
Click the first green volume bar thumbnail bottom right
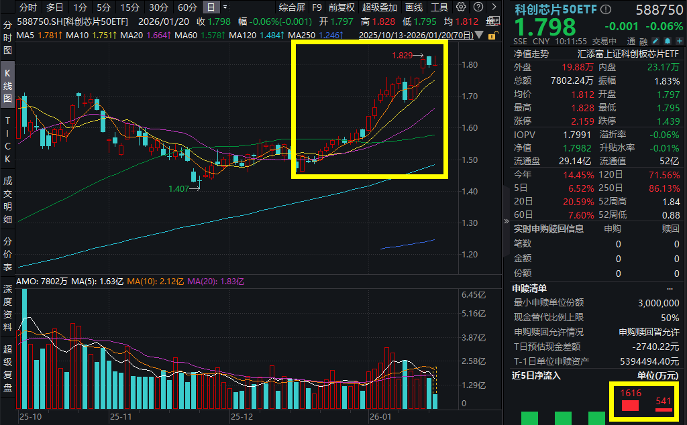pyautogui.click(x=530, y=417)
